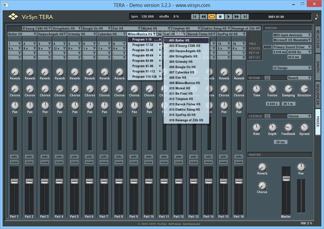Click the Master volume fader

[x=286, y=178]
